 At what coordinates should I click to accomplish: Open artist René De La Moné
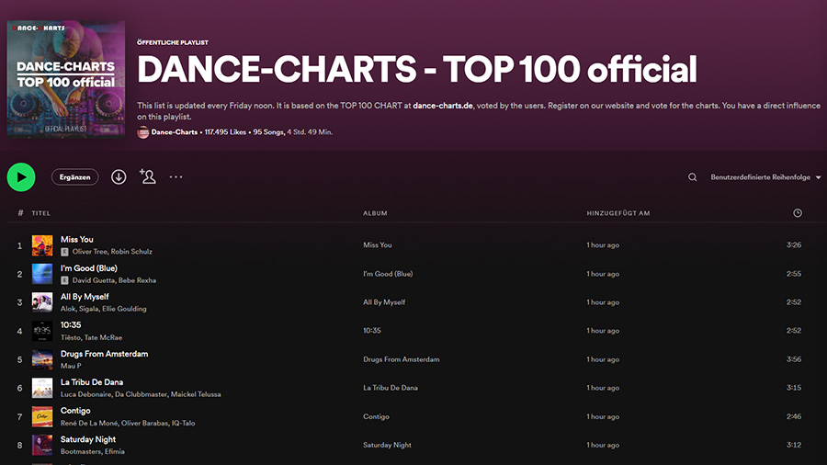click(89, 423)
